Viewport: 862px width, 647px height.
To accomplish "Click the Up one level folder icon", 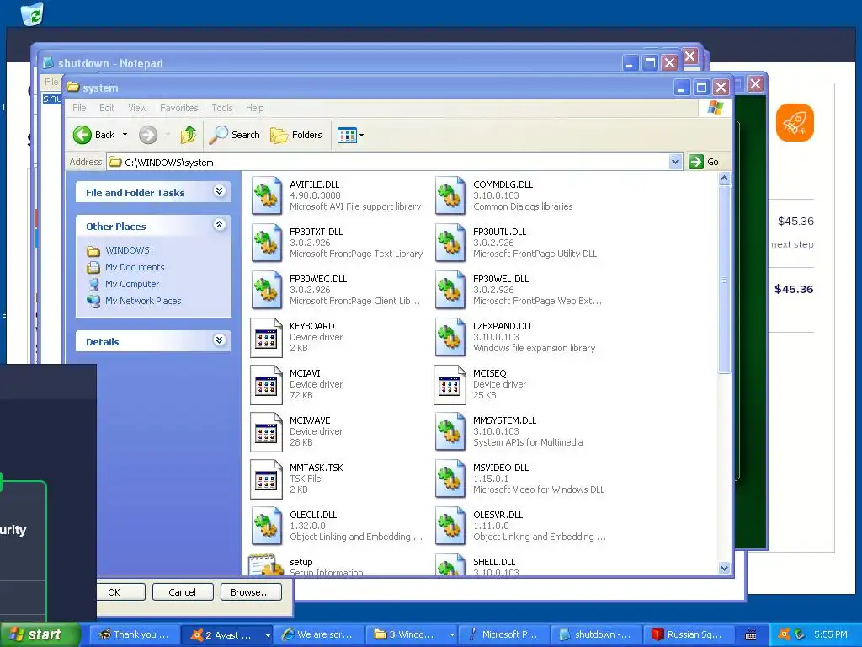I will 188,135.
